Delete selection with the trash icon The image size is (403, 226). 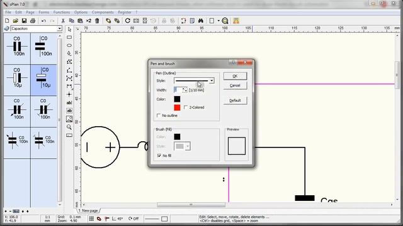97,21
